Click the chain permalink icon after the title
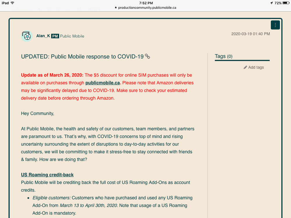Viewport: 291px width, 218px height. (x=148, y=56)
